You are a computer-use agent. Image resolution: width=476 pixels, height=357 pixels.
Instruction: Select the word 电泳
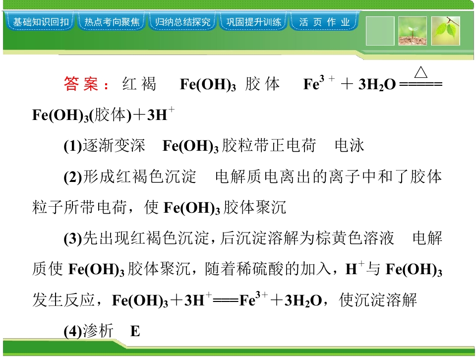349,146
